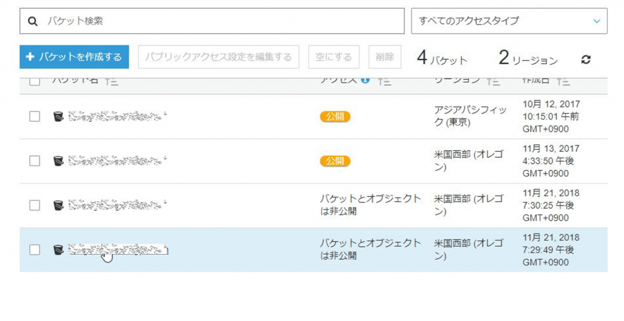Viewport: 624px width, 321px height.
Task: Click the 4 バケット count text
Action: 442,58
